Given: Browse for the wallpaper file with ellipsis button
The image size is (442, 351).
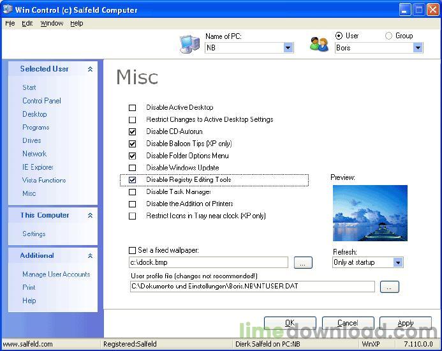Looking at the screenshot, I should tap(303, 262).
